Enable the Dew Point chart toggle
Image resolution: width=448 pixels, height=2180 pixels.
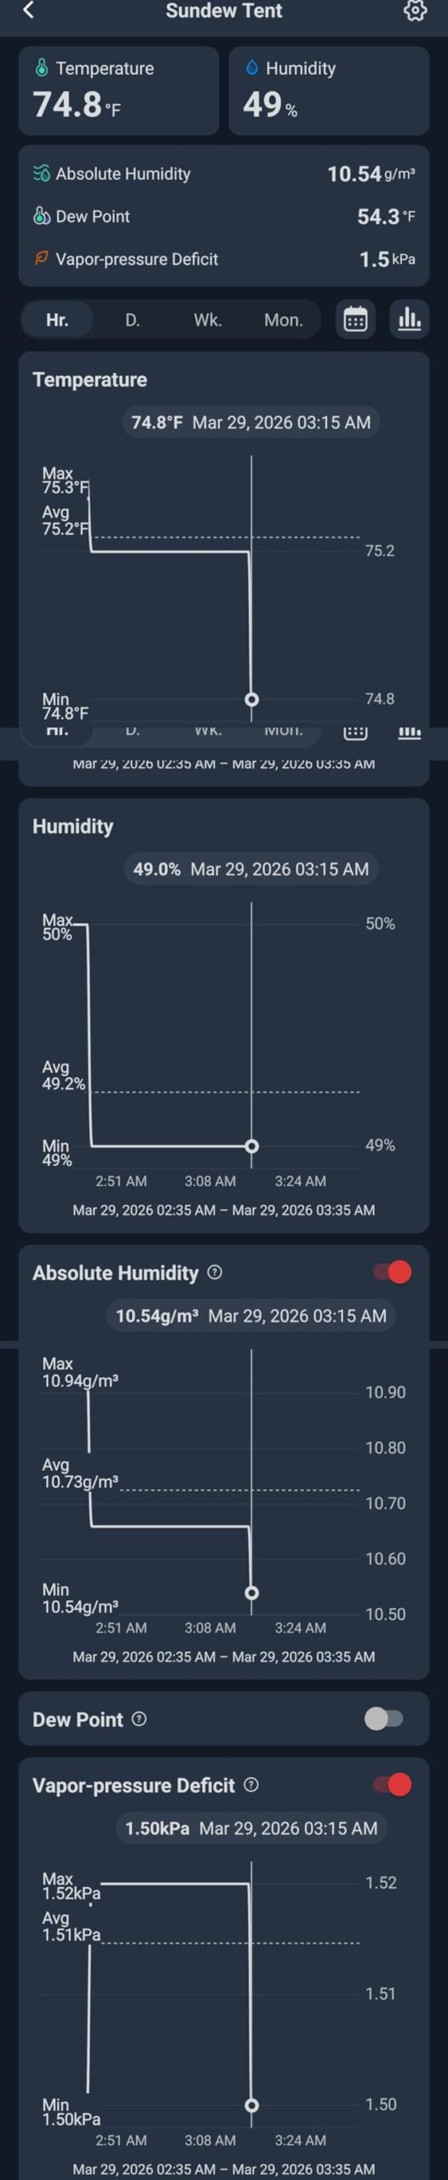tap(384, 1719)
